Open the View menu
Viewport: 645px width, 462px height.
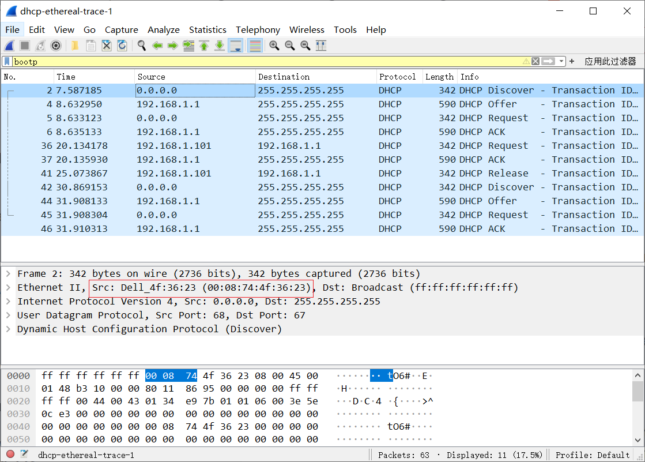[64, 29]
